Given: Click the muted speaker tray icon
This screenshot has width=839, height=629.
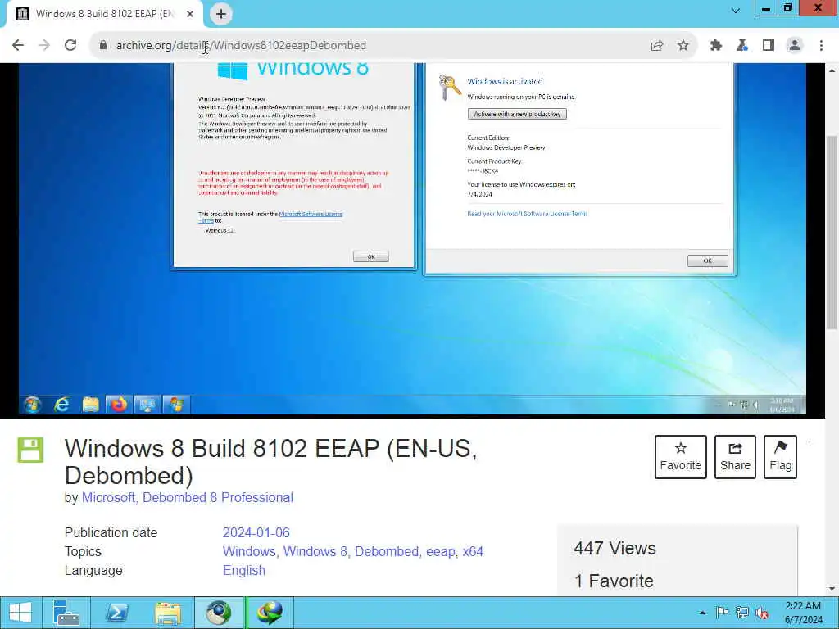Looking at the screenshot, I should [762, 613].
